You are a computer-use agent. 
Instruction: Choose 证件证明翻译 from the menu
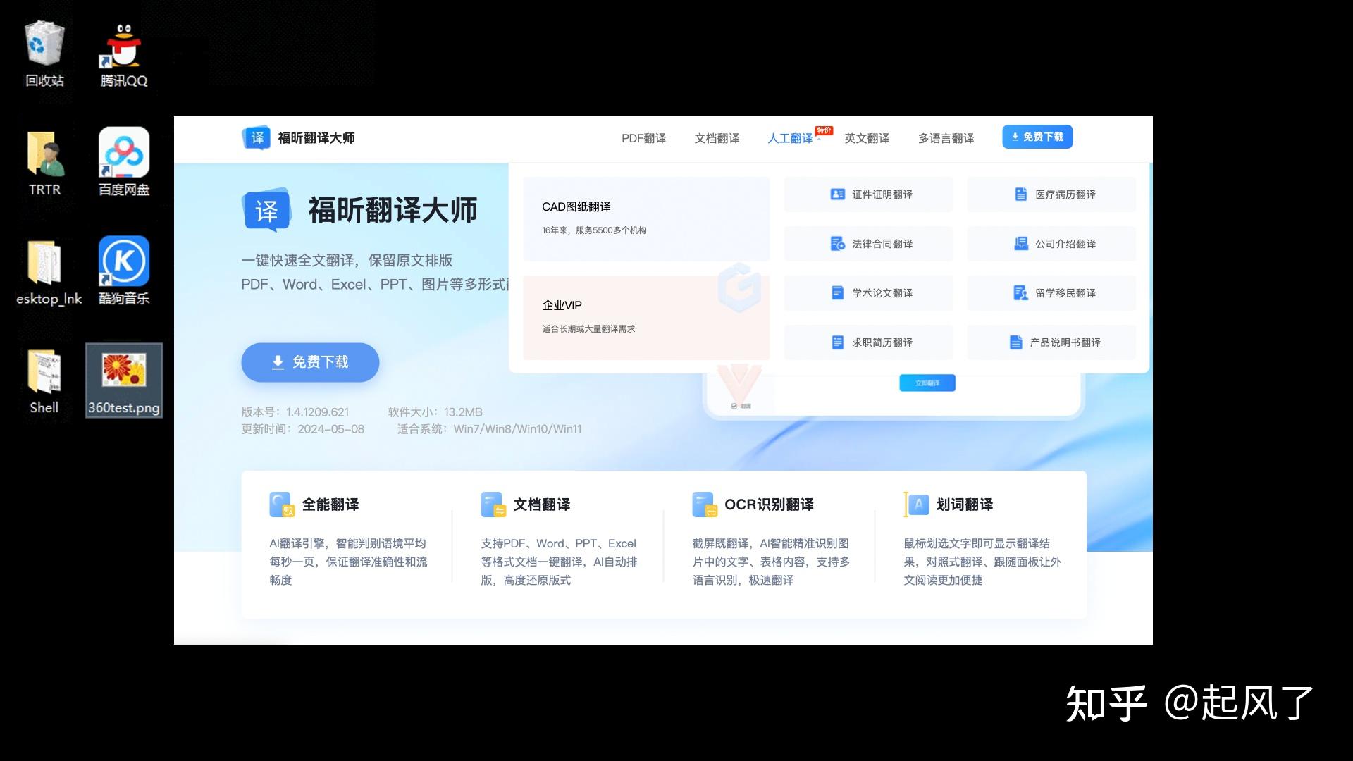click(868, 194)
